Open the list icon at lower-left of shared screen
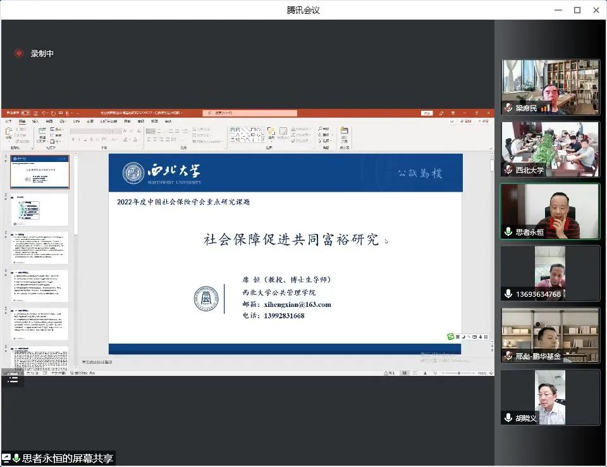Viewport: 607px width, 467px height. click(x=13, y=379)
